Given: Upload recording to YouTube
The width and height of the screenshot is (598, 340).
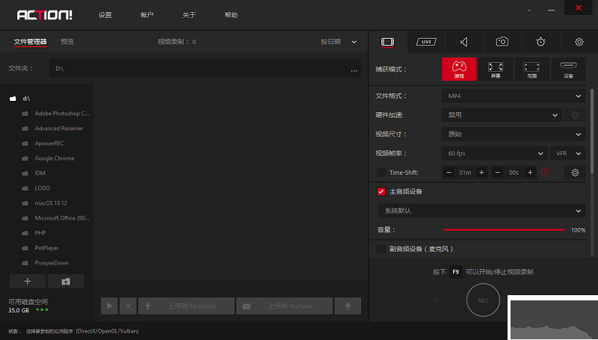Looking at the screenshot, I should coord(285,306).
